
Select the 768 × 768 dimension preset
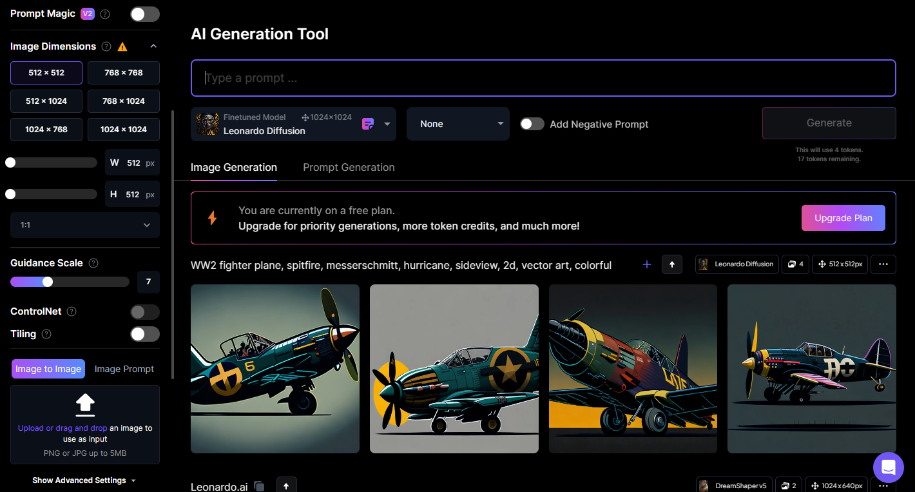click(x=124, y=73)
